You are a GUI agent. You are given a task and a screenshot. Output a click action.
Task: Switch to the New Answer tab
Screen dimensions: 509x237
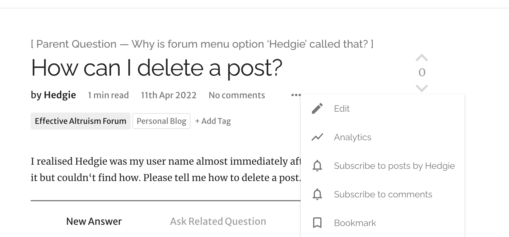[x=94, y=221]
